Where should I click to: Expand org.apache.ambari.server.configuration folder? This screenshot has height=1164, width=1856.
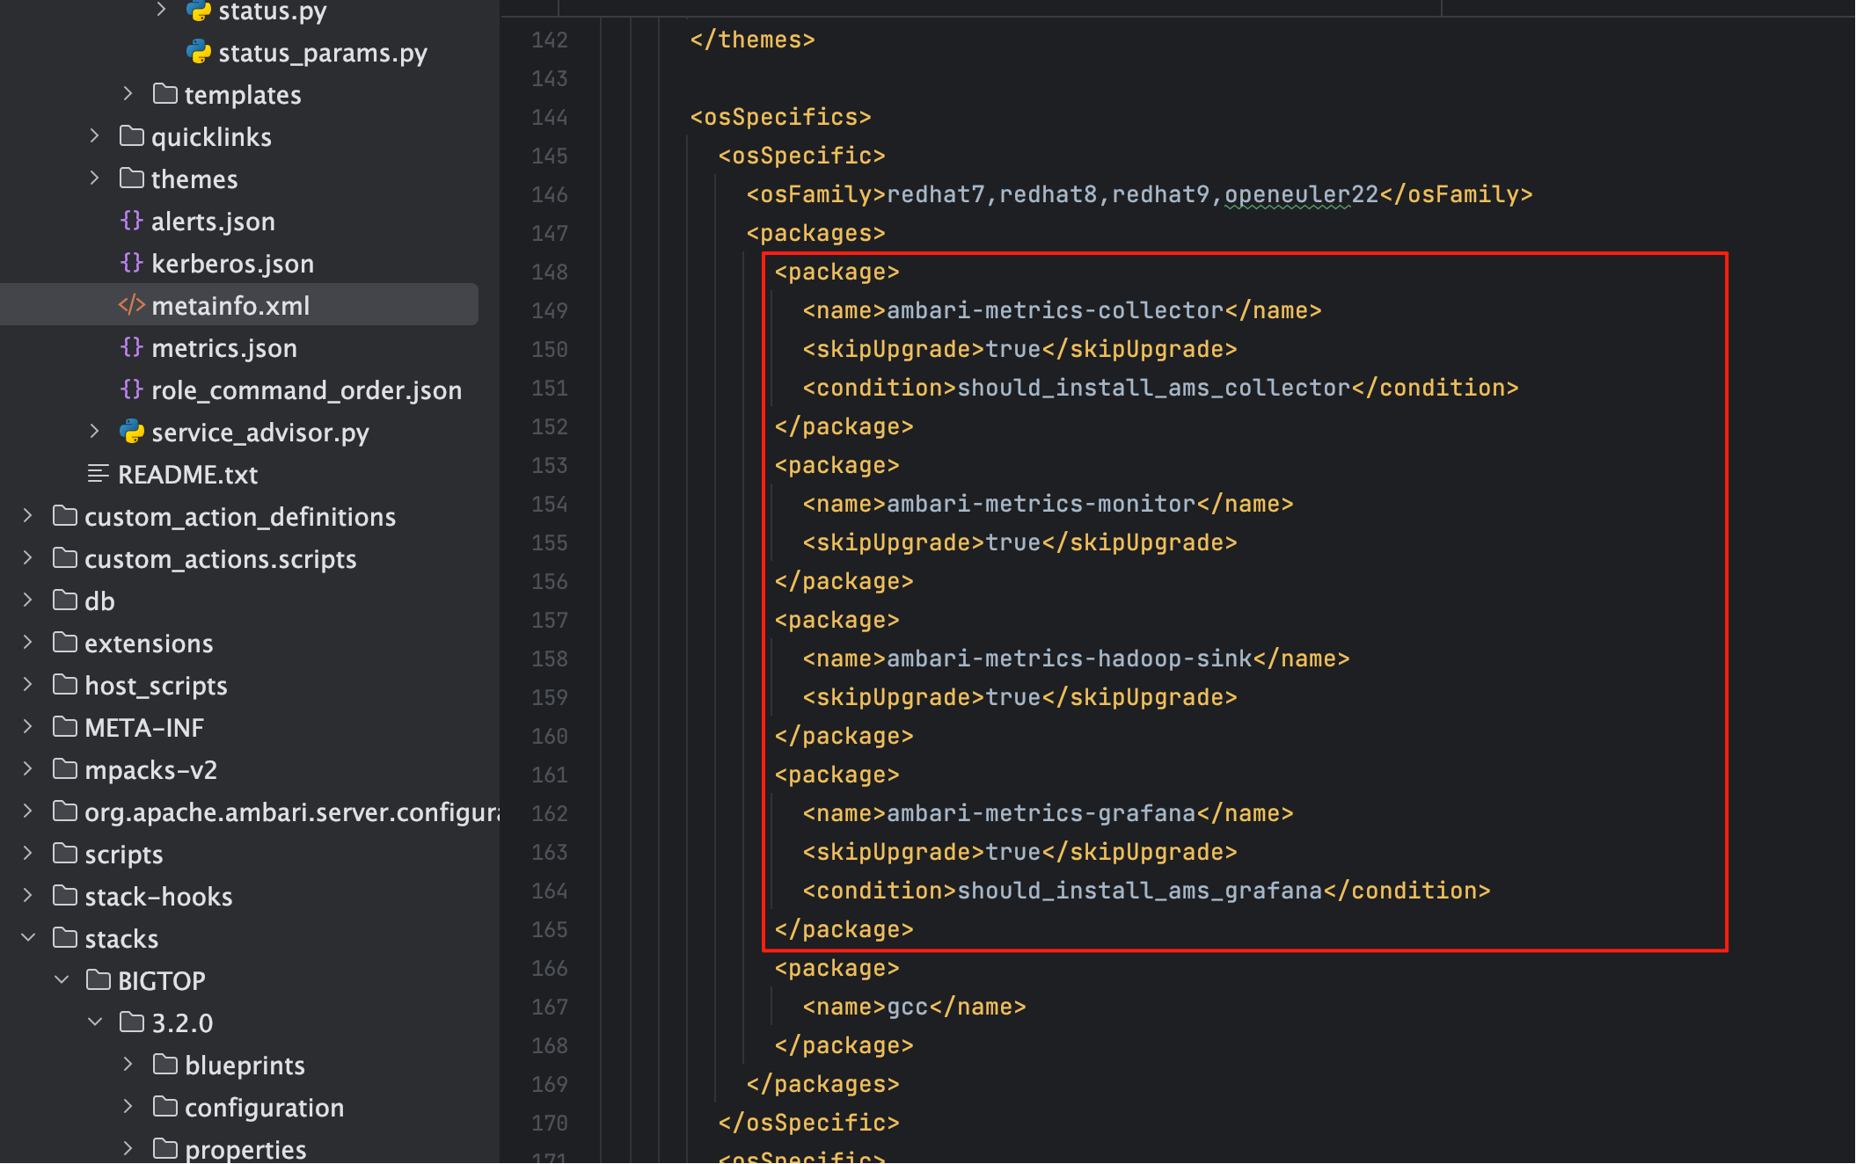click(28, 811)
